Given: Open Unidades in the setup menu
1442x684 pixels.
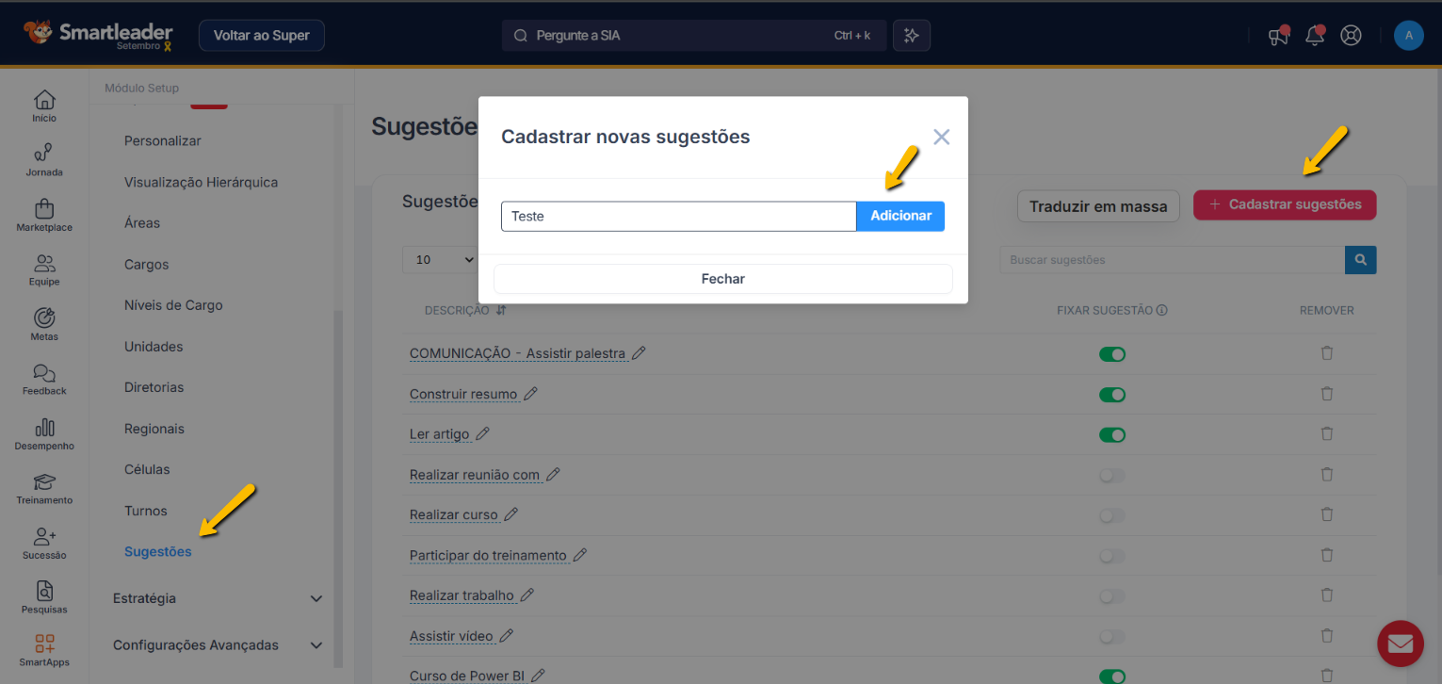Looking at the screenshot, I should tap(154, 347).
